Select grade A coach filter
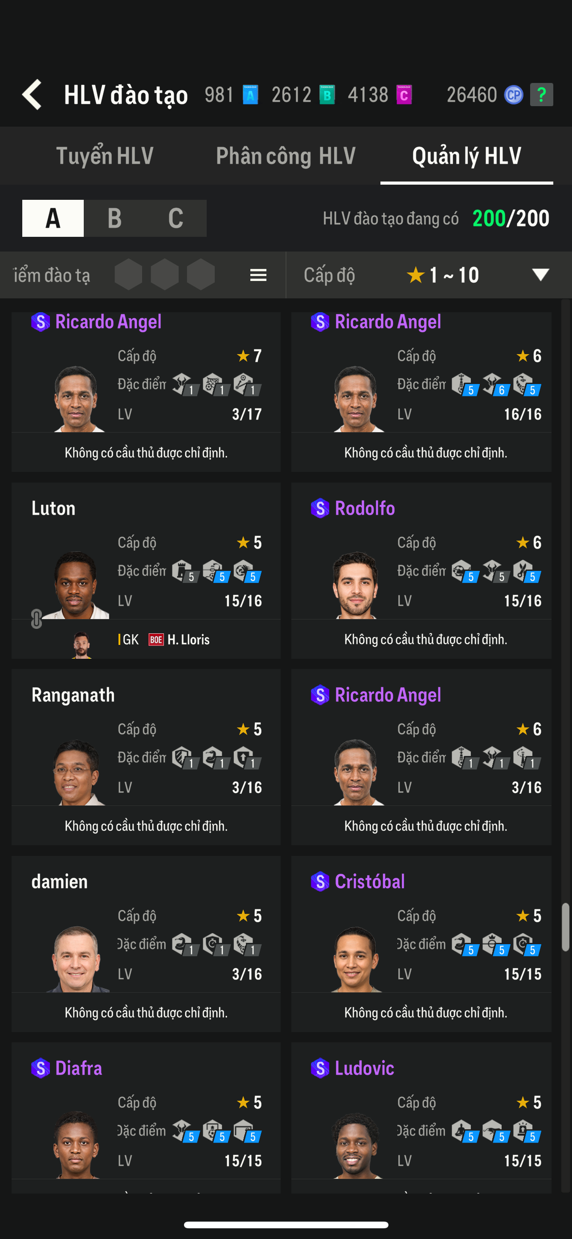This screenshot has height=1239, width=572. (53, 219)
